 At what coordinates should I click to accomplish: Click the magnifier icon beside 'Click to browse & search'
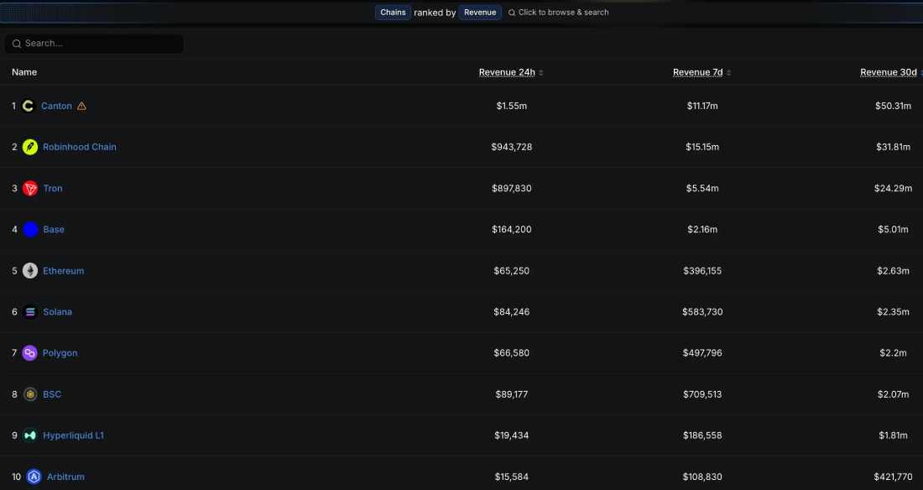pos(512,13)
